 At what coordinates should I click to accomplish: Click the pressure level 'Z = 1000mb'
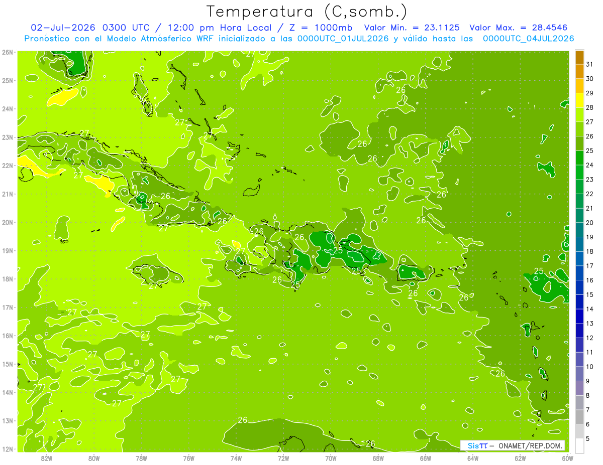pos(319,28)
